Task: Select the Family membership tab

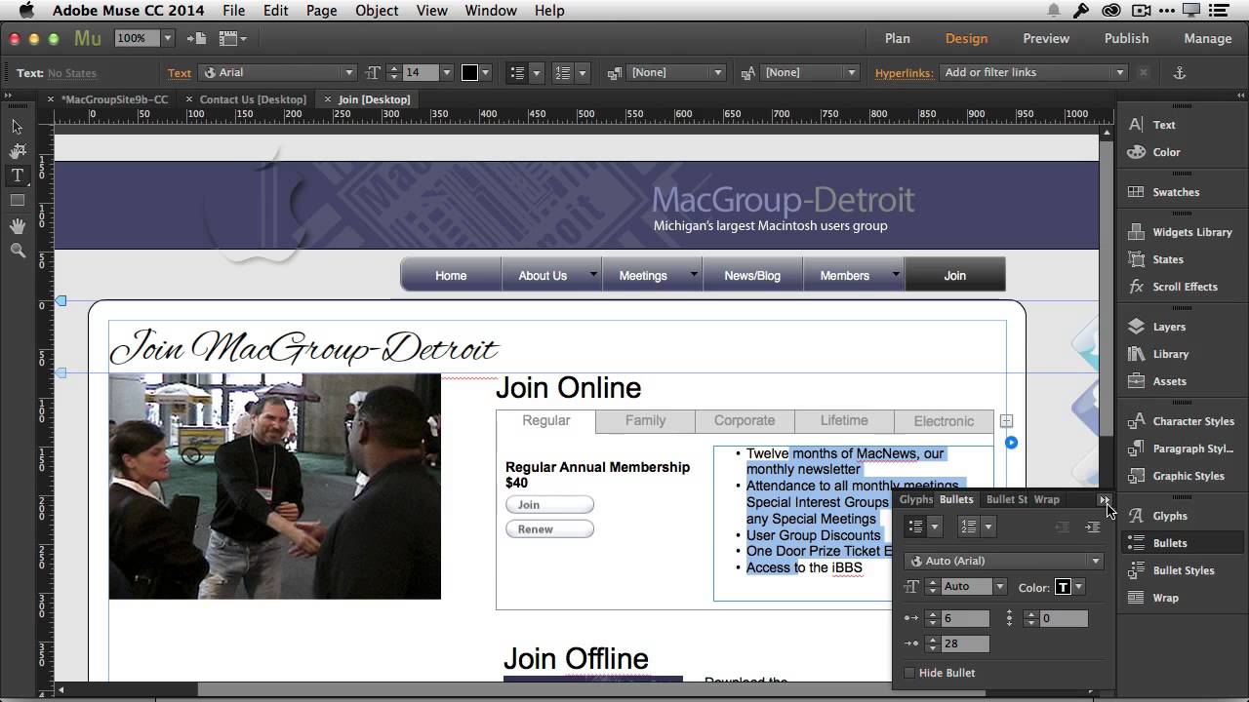Action: pos(645,421)
